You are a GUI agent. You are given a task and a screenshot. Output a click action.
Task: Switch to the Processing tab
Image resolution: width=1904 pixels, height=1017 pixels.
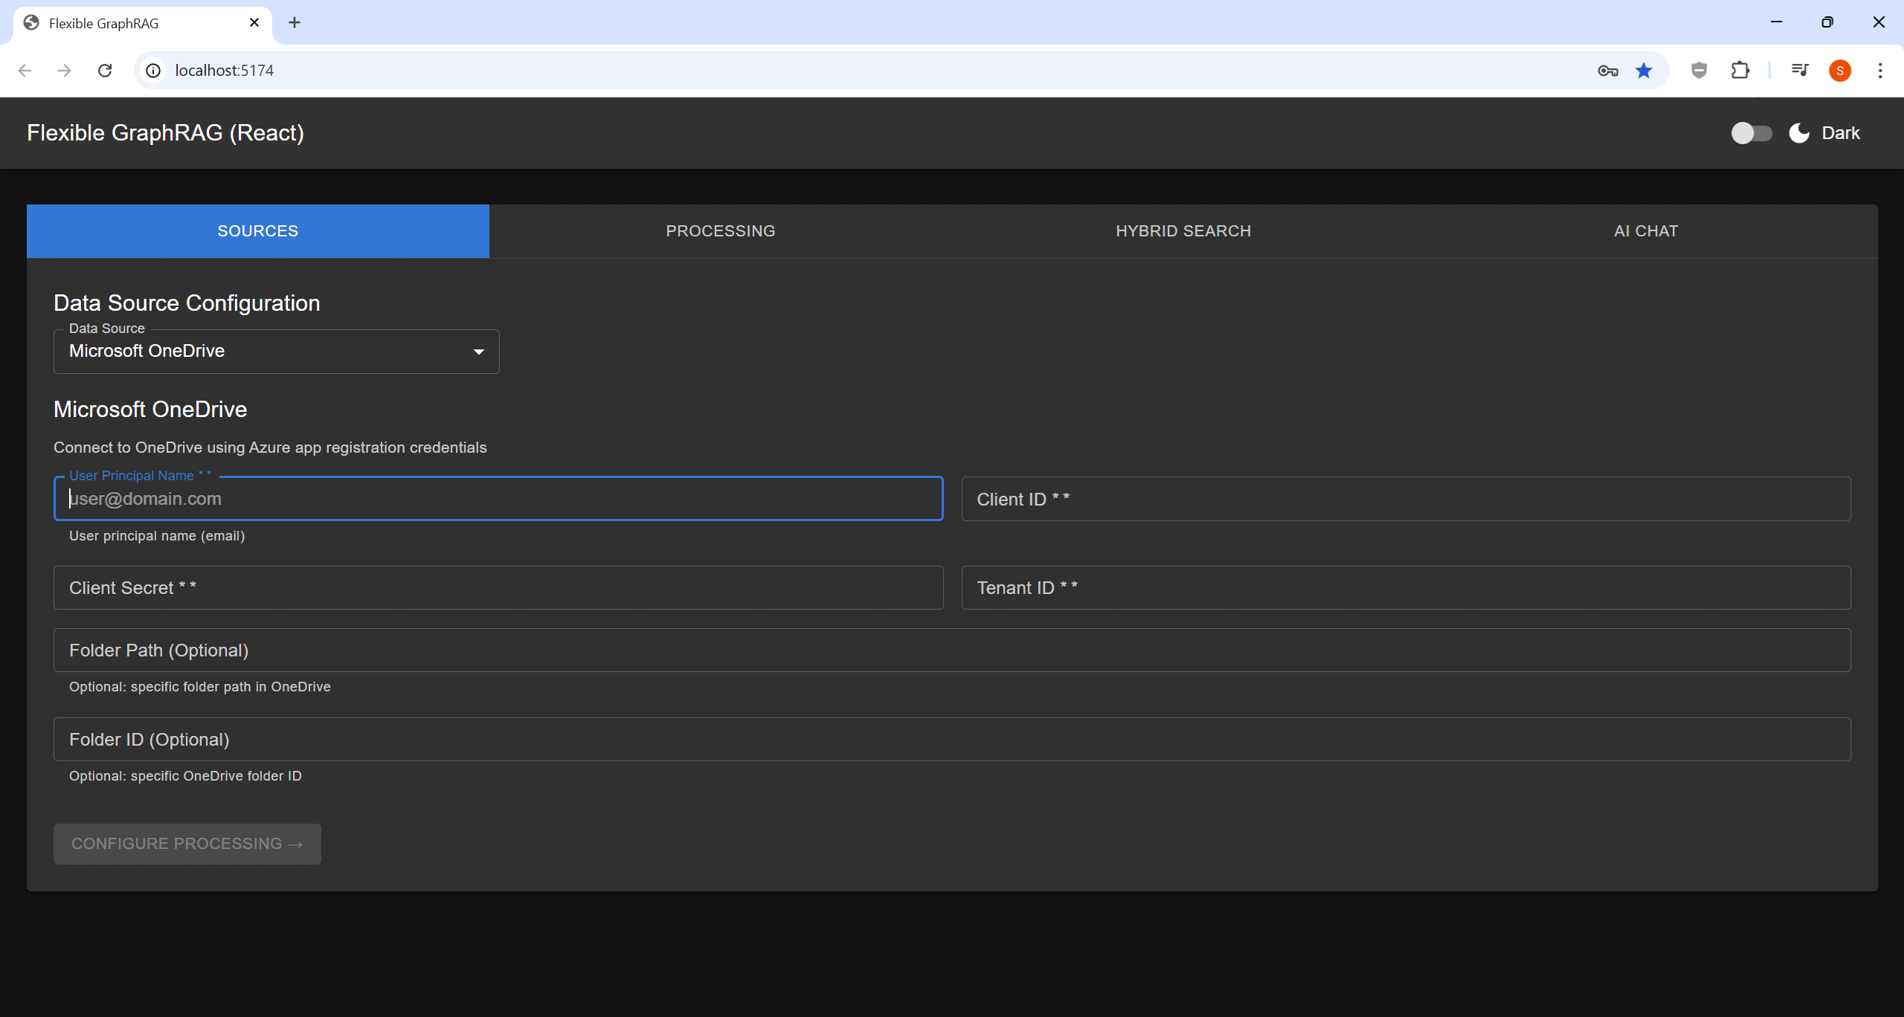720,230
